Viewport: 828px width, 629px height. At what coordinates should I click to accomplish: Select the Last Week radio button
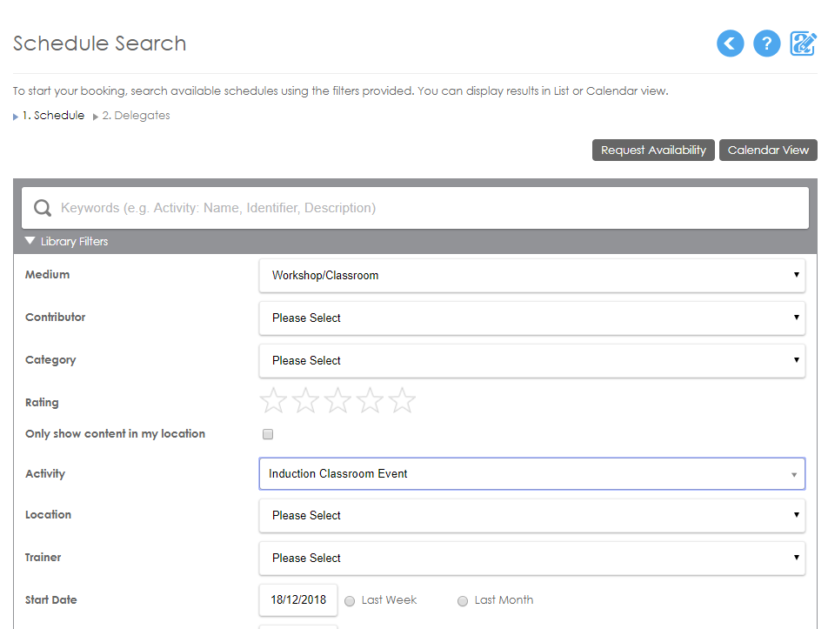(x=350, y=601)
